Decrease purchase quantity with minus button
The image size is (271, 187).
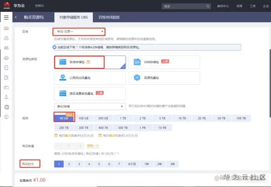click(58, 146)
